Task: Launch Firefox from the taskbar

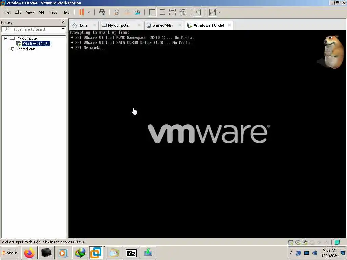Action: [x=29, y=253]
